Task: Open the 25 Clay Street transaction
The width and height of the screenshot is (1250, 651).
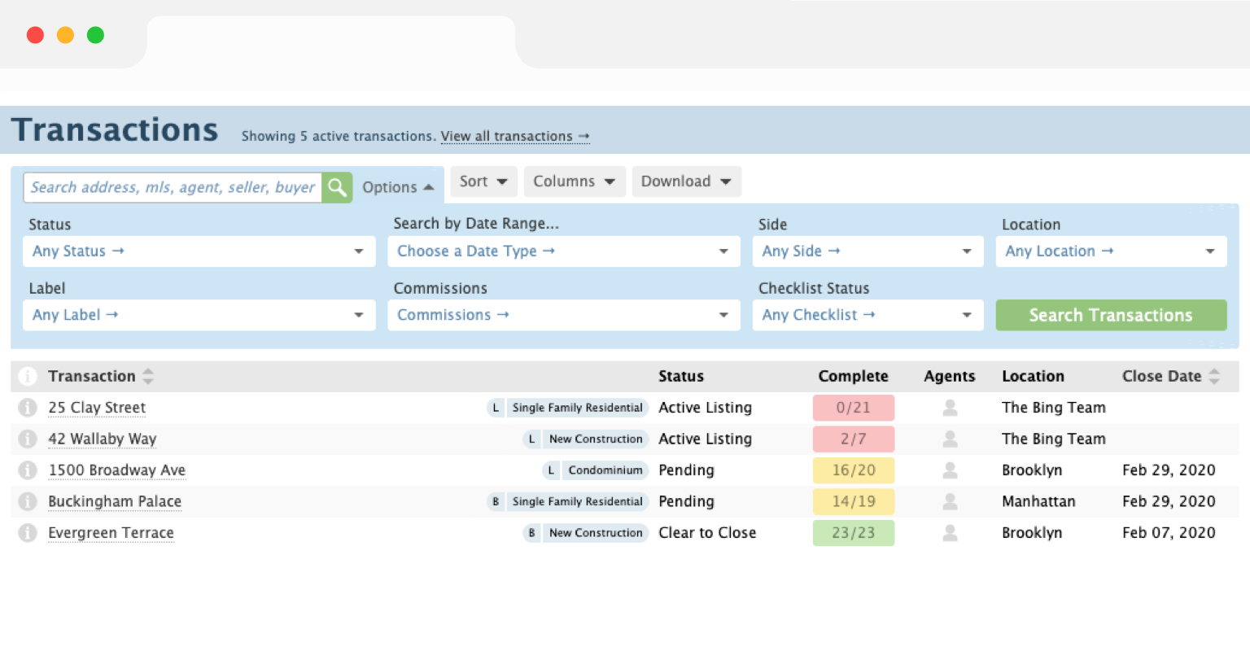Action: (x=97, y=408)
